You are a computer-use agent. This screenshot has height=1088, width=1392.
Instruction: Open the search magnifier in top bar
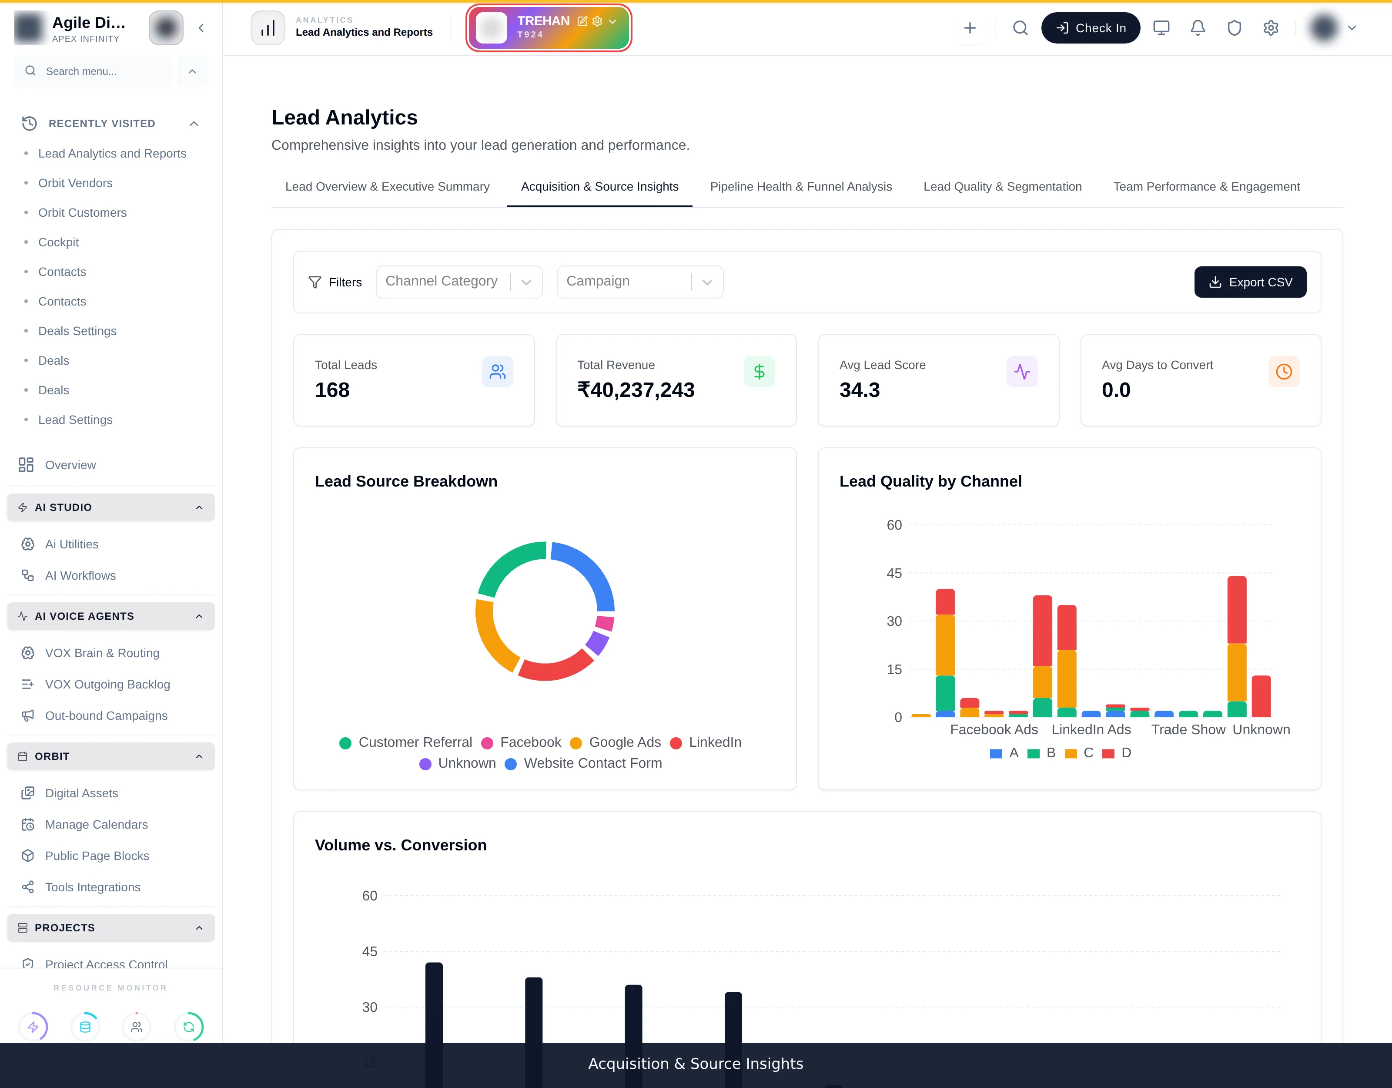(x=1020, y=28)
